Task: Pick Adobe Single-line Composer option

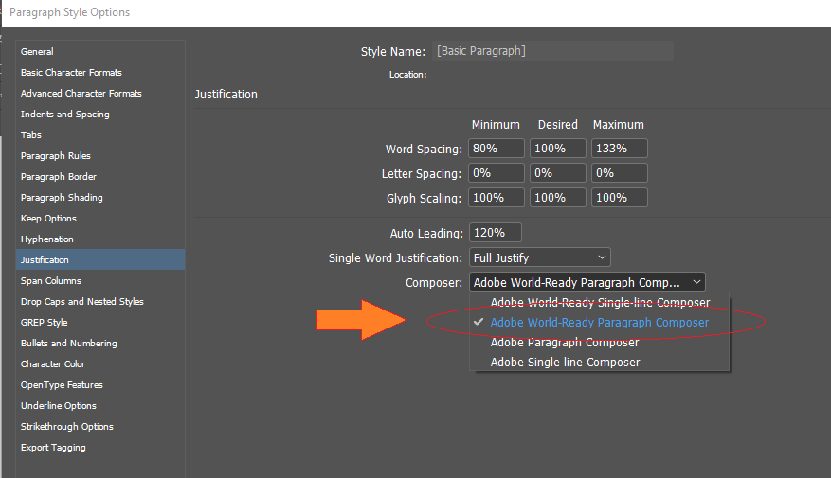Action: click(x=565, y=363)
